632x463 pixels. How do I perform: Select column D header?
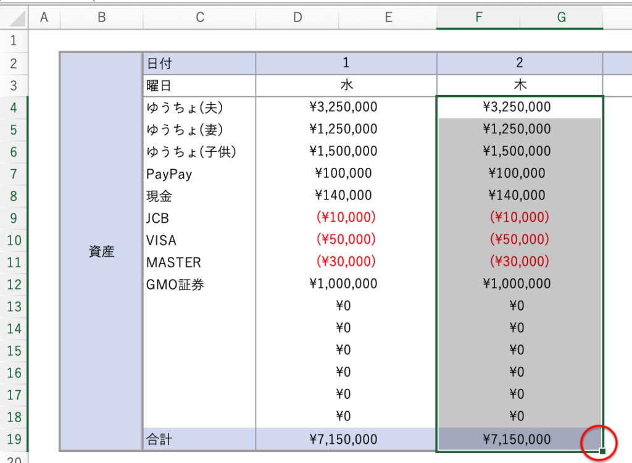(297, 18)
